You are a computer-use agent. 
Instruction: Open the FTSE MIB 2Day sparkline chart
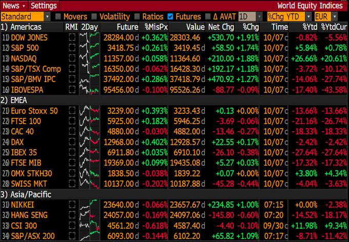[x=89, y=163]
